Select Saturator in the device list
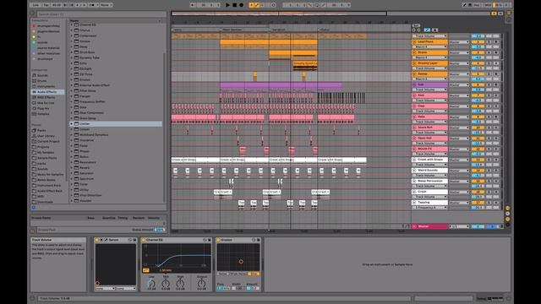The height and width of the screenshot is (304, 541). point(86,173)
